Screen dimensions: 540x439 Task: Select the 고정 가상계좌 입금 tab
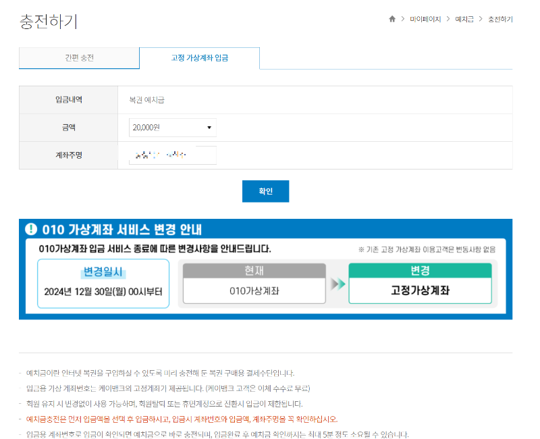click(x=199, y=59)
